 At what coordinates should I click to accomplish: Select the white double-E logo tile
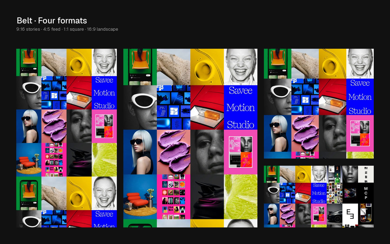tap(350, 214)
